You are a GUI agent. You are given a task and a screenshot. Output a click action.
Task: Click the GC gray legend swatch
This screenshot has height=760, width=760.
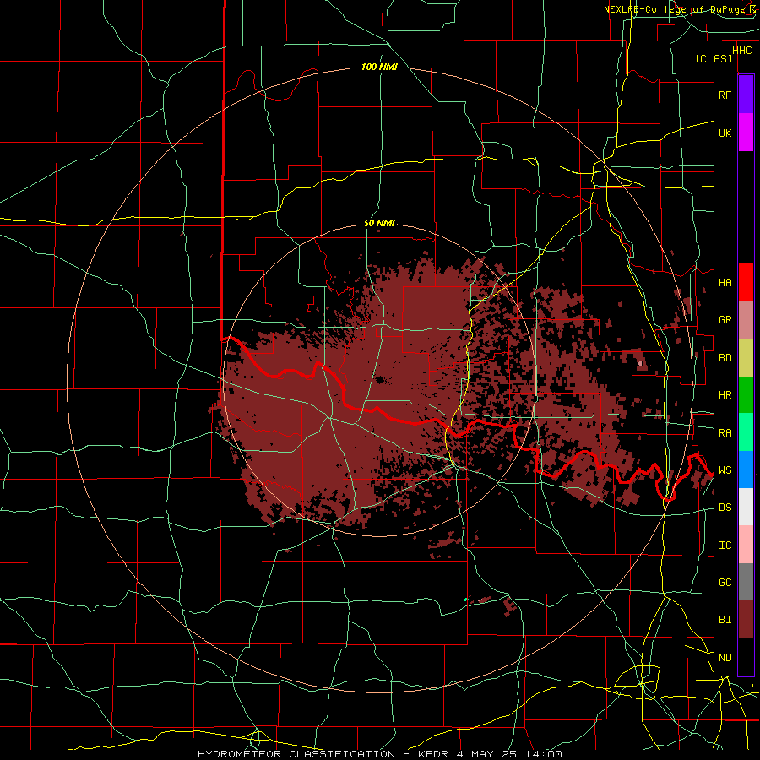click(746, 582)
